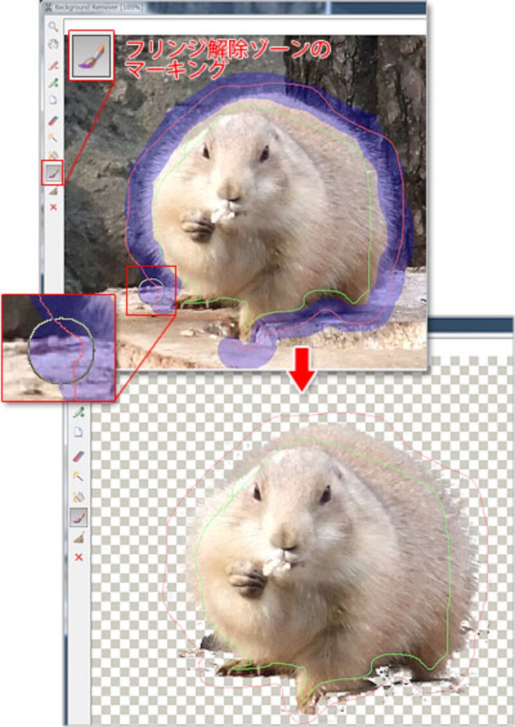Select the red remove-marker pencil in upper window
Image resolution: width=515 pixels, height=727 pixels.
(x=53, y=65)
